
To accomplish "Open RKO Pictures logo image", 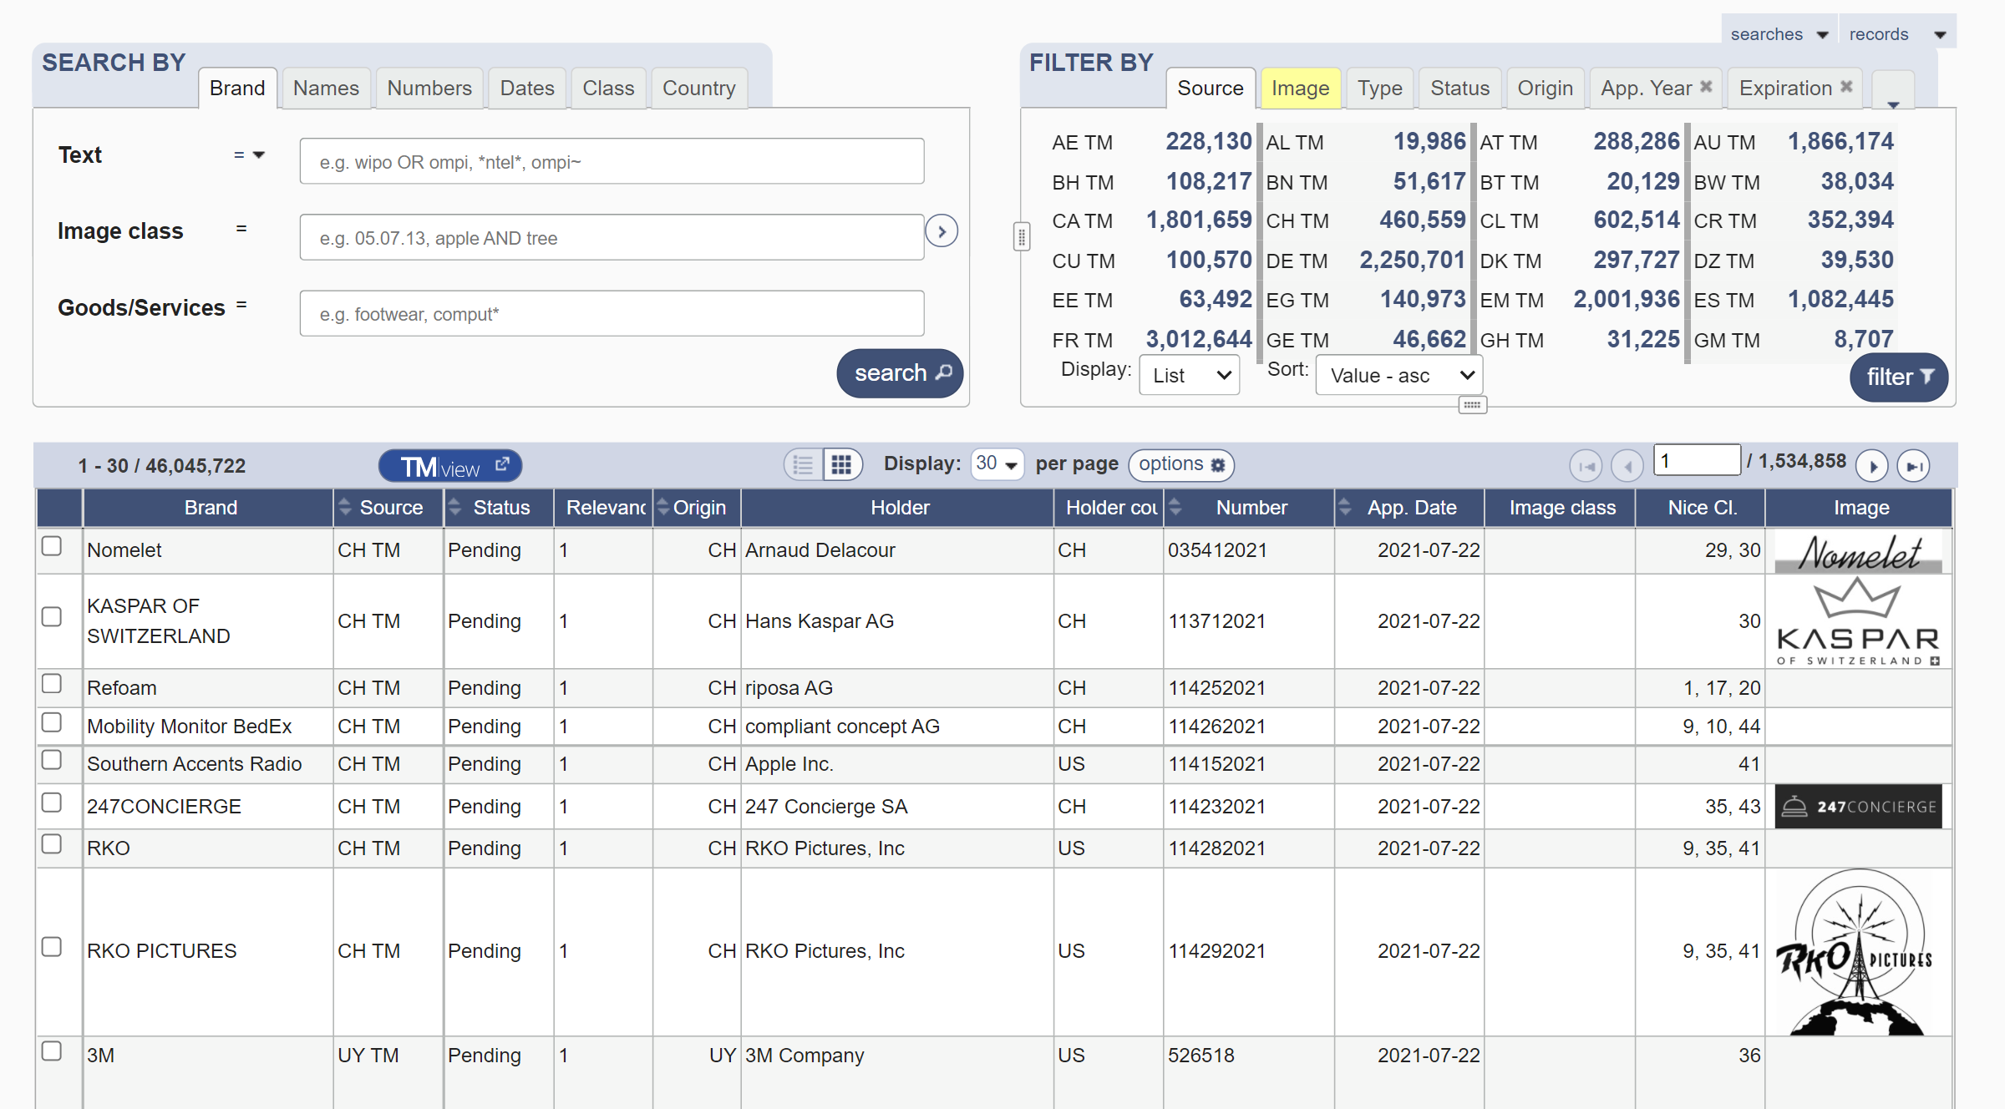I will [1858, 952].
